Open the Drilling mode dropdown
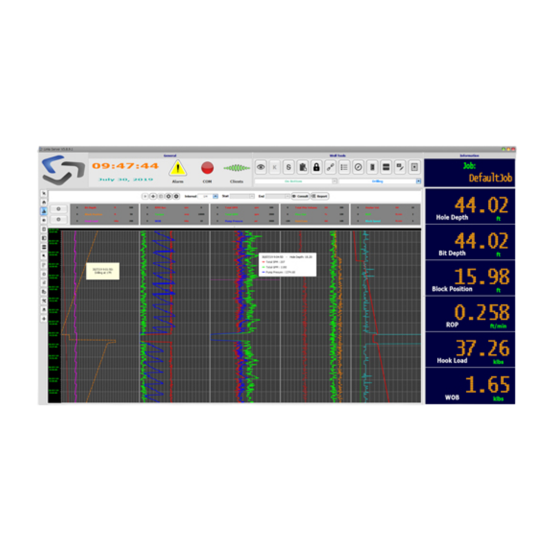 coord(379,180)
